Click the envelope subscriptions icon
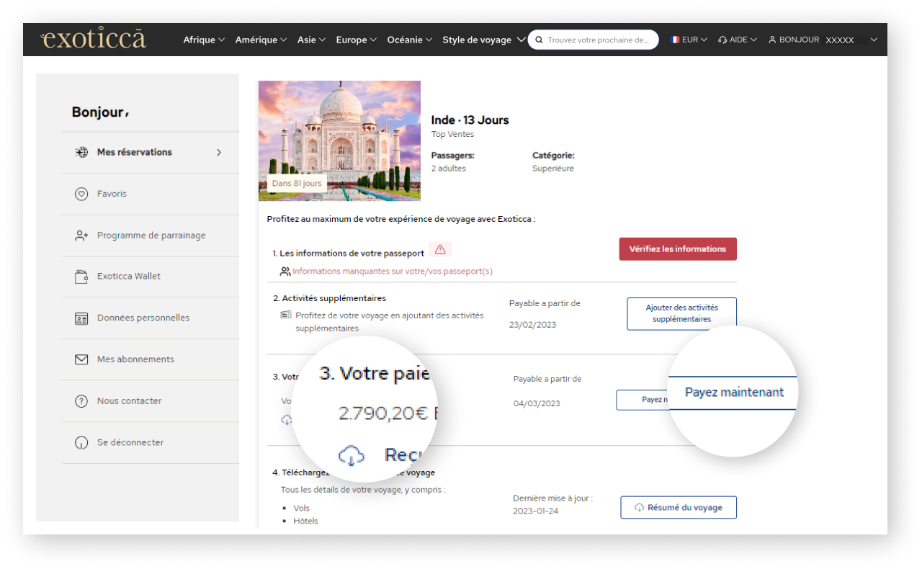Viewport: 922px width, 569px height. click(x=81, y=359)
